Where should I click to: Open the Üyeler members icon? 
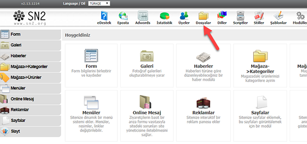coord(184,16)
